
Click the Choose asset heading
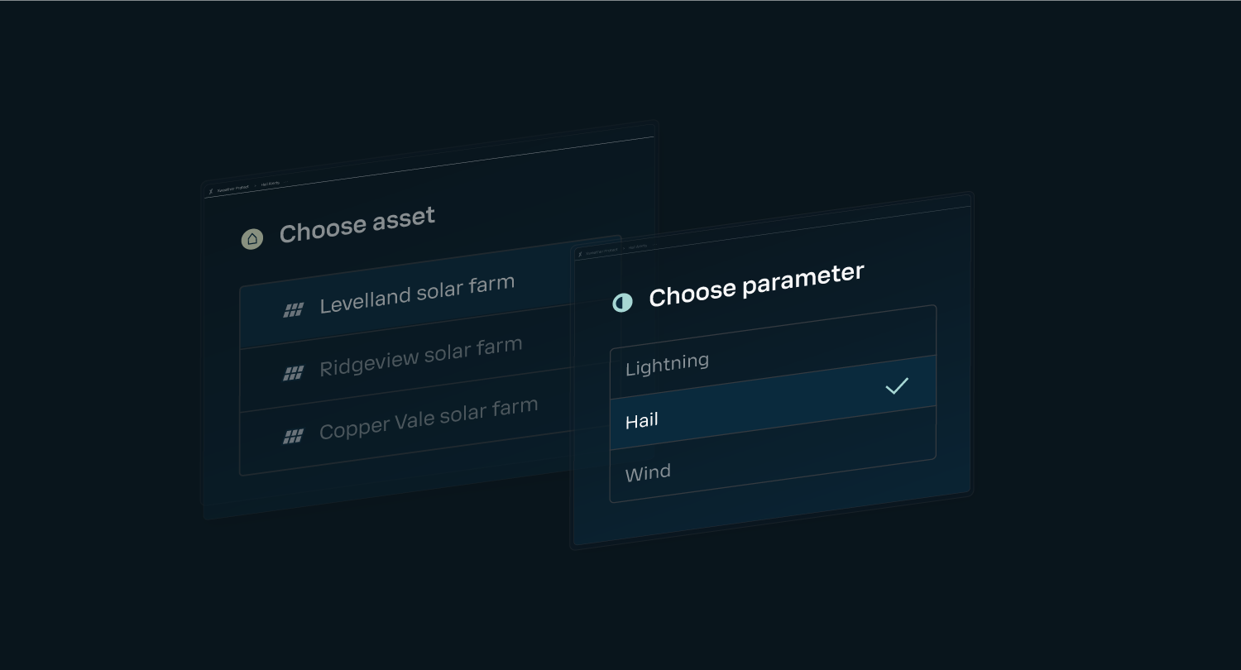[357, 225]
